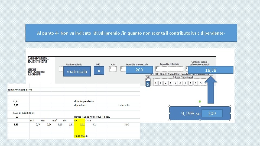Toggle the Tutti 'x' checkbox
Image resolution: width=260 pixels, height=146 pixels.
tap(148, 84)
